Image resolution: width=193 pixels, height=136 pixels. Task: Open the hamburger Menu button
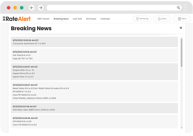[x=182, y=19]
